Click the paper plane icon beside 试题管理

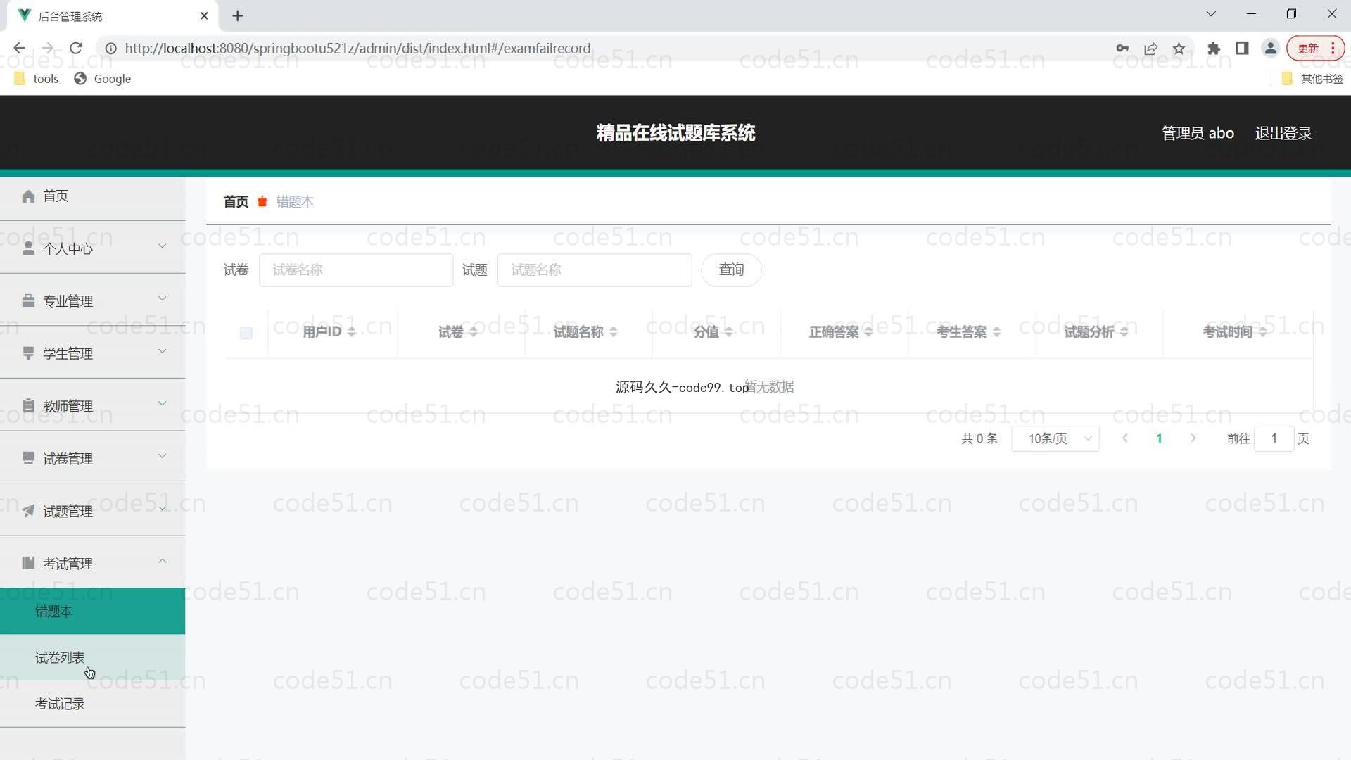(28, 511)
